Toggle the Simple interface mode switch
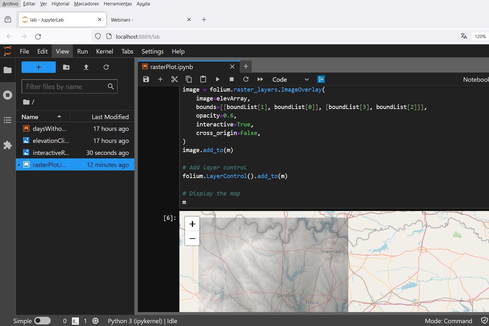Screen dimensions: 489x326 [x=42, y=321]
